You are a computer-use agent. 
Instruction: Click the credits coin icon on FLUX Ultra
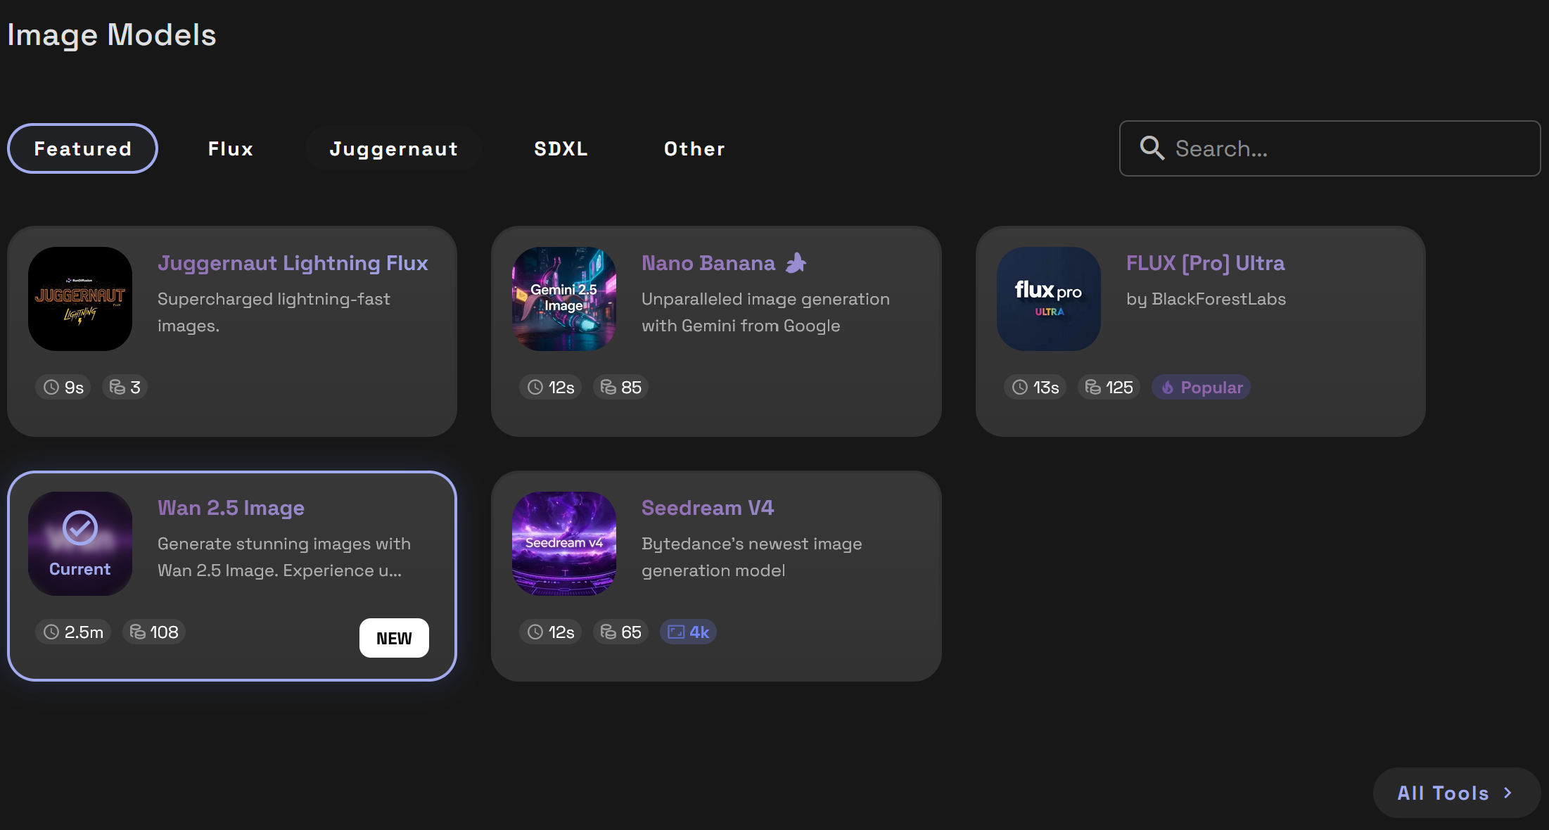coord(1092,388)
